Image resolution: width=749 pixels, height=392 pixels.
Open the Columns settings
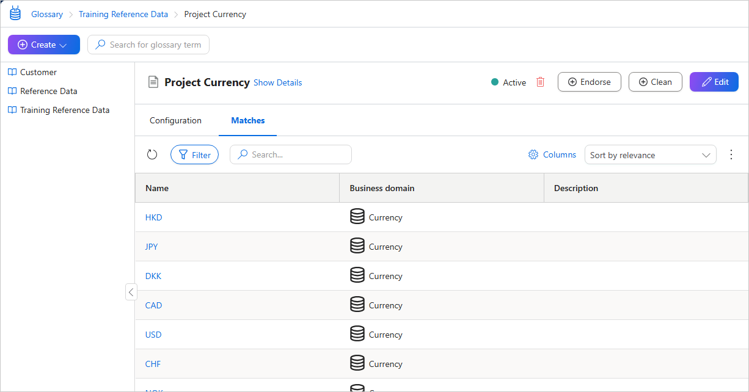click(552, 154)
